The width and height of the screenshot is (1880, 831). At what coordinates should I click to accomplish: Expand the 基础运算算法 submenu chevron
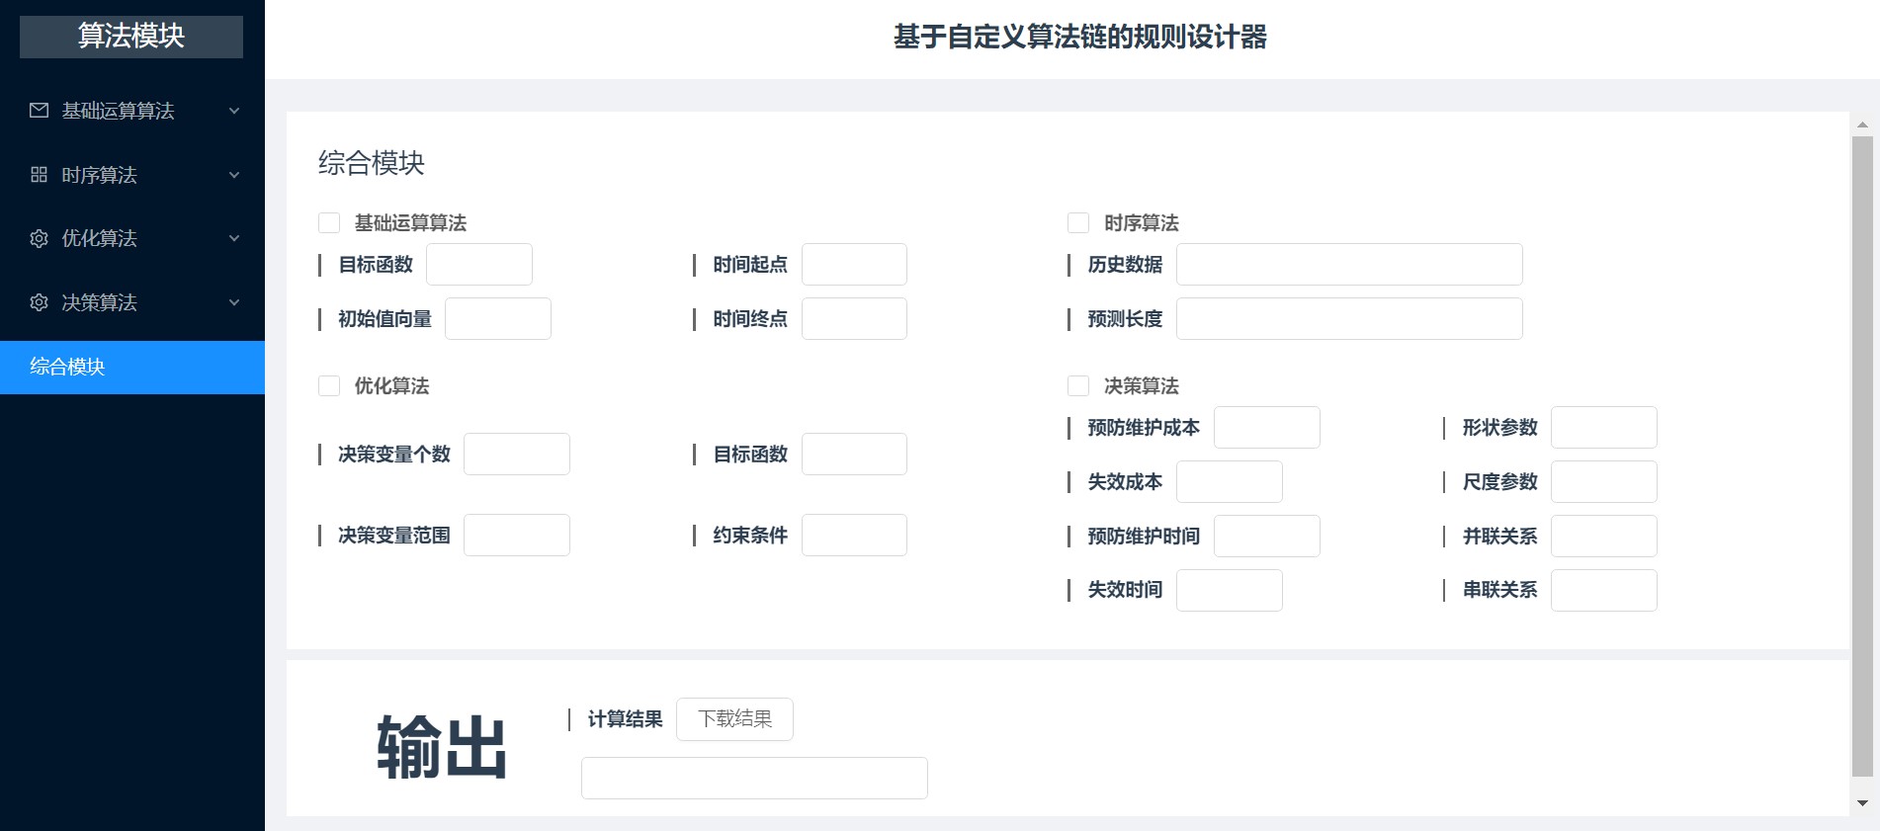(234, 111)
